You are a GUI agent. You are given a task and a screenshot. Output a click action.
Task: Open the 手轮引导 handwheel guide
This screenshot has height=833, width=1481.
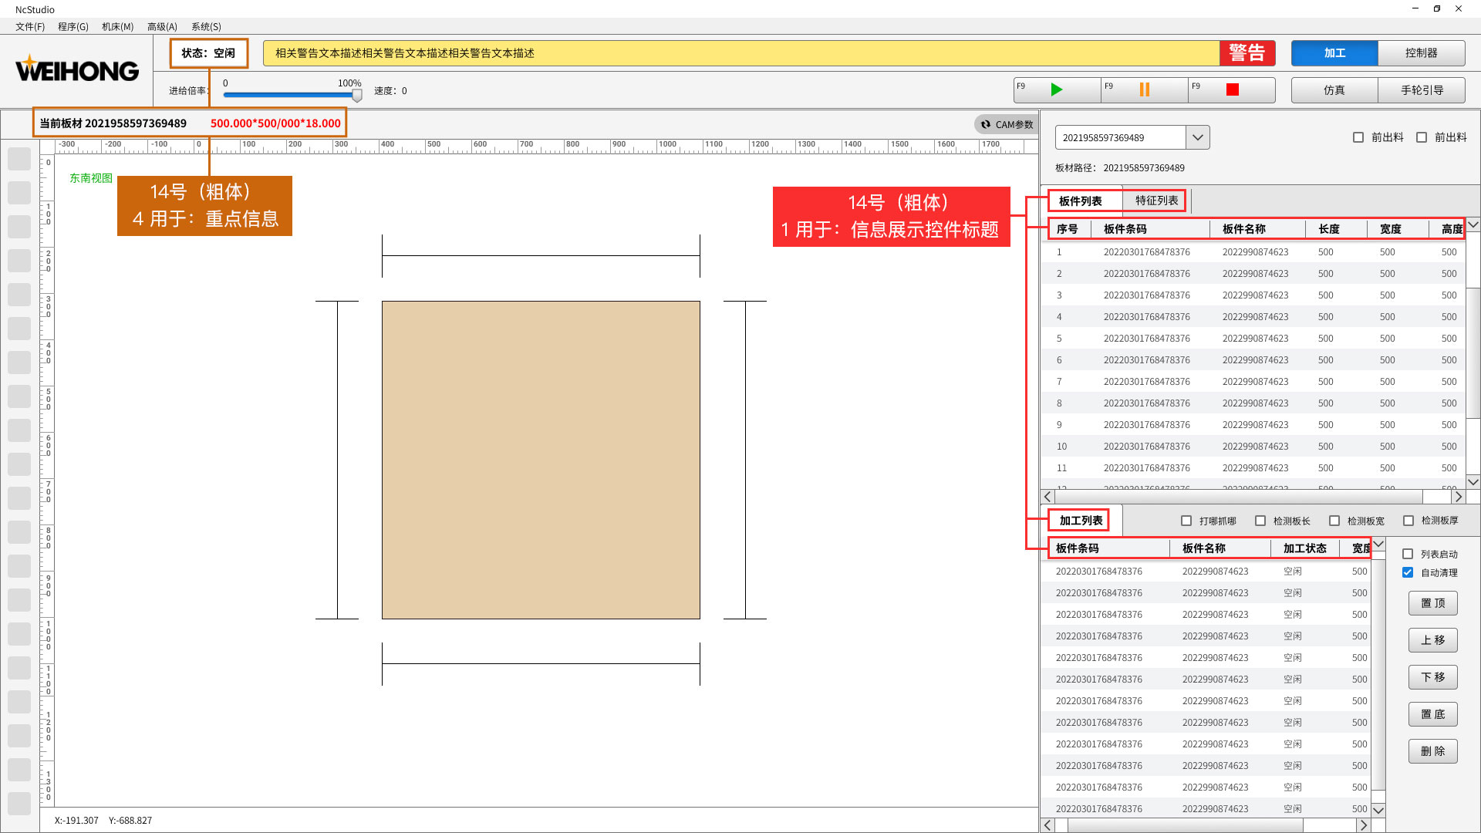tap(1422, 90)
